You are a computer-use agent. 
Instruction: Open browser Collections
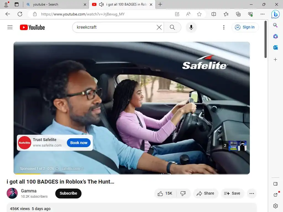coord(238,14)
